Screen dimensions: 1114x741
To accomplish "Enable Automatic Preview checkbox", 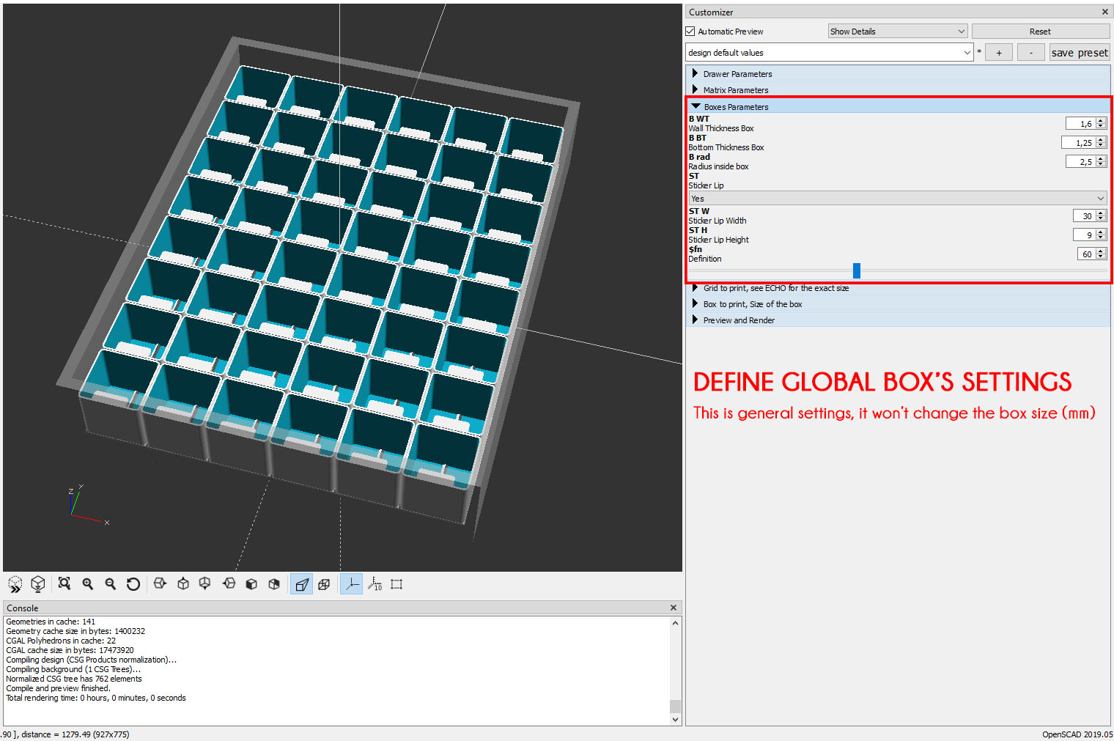I will [x=690, y=31].
